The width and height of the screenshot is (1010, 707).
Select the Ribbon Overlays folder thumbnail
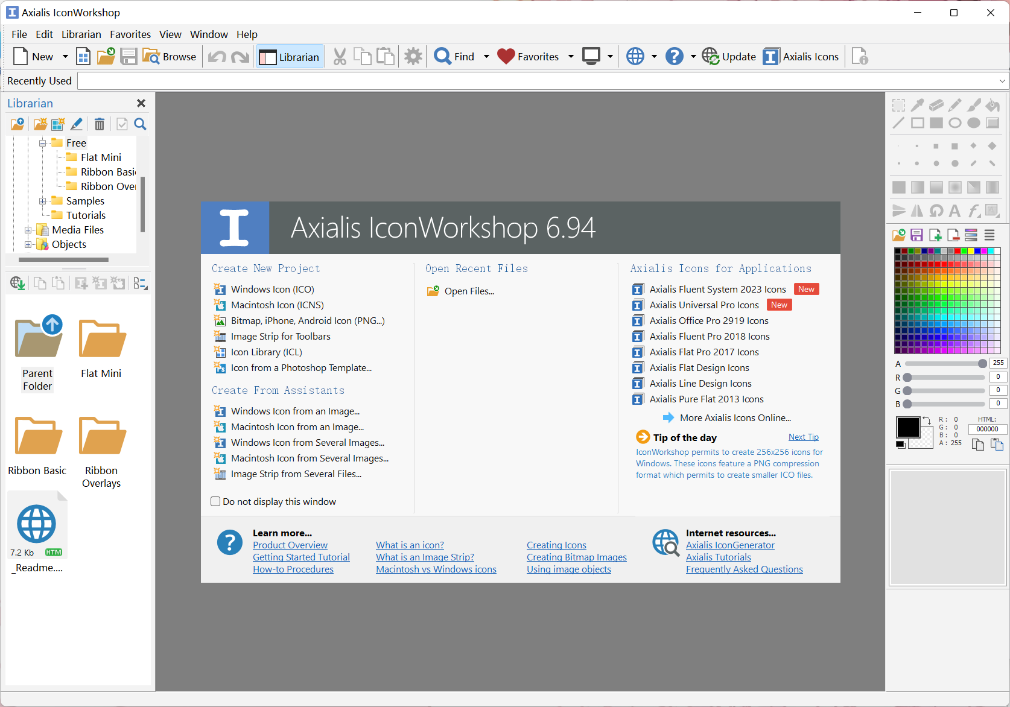coord(101,451)
